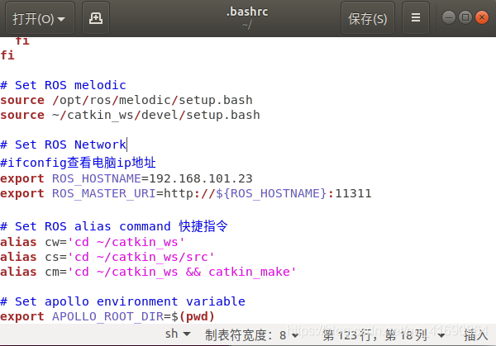Click the alias cm catkin_make line

click(148, 272)
